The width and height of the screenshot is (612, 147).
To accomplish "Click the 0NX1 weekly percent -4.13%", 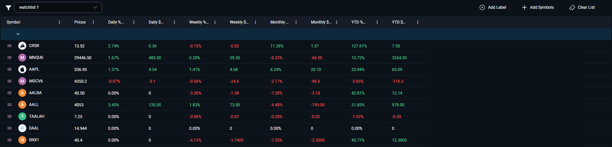I will (195, 140).
